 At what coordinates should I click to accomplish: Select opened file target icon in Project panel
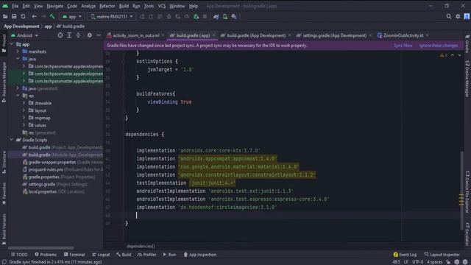click(60, 35)
